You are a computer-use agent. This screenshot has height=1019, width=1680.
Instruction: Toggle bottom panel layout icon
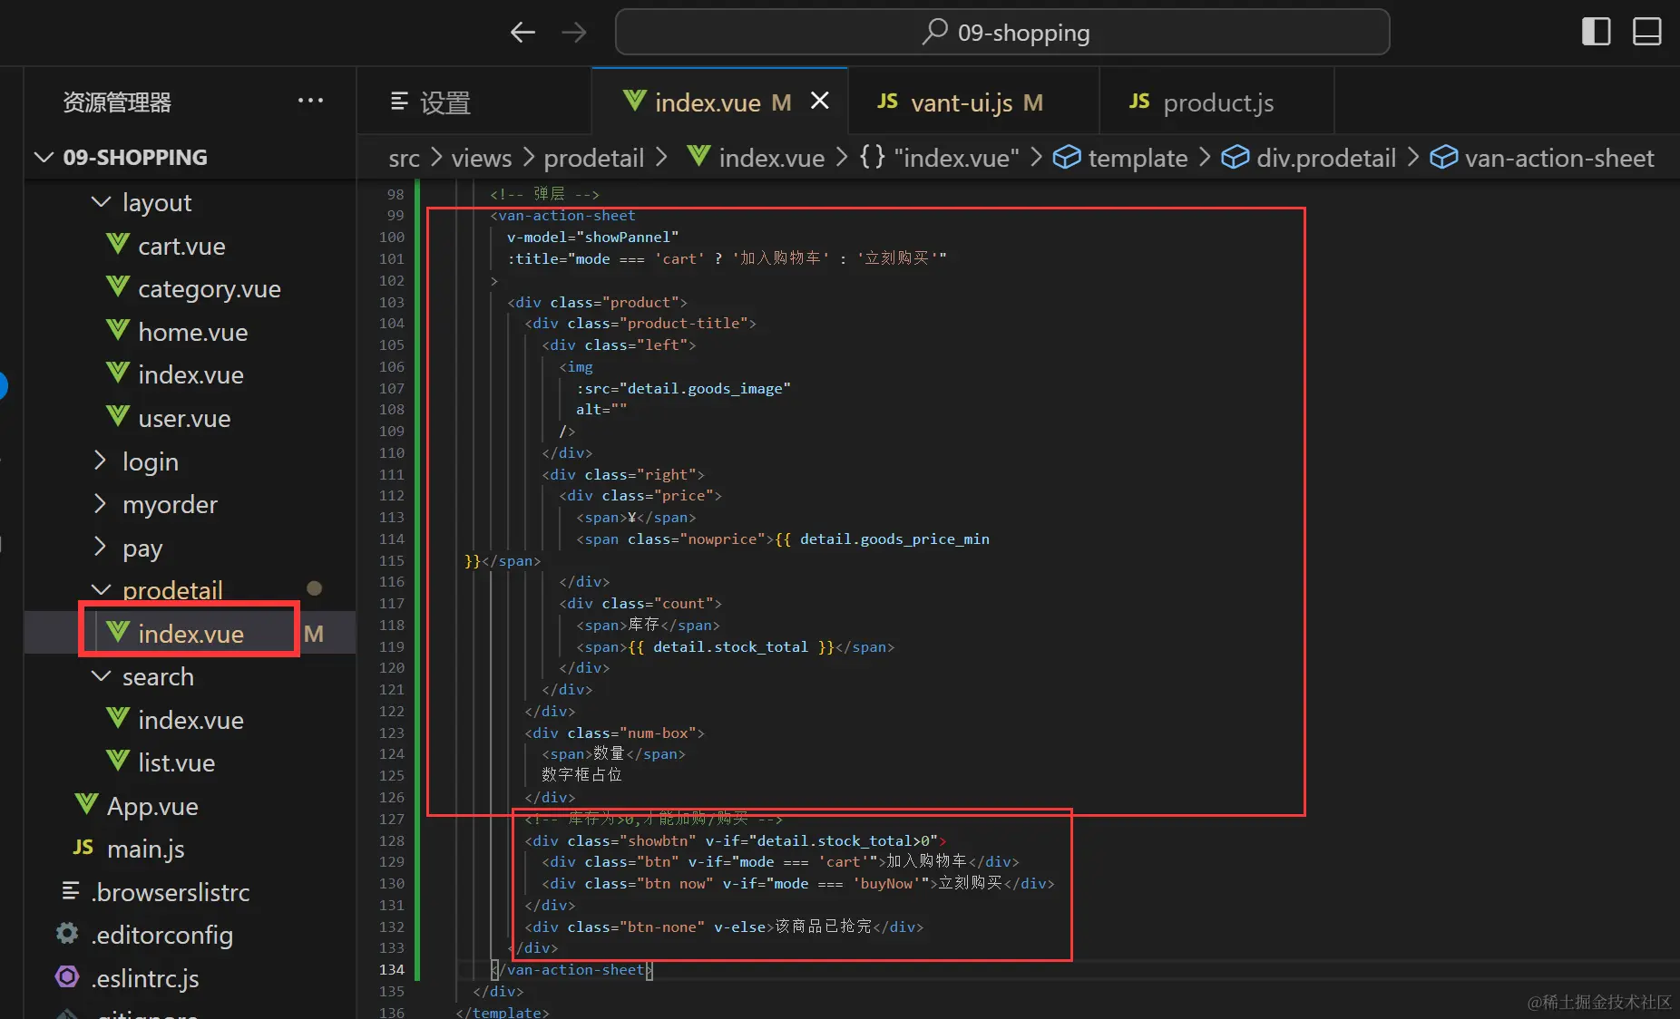(x=1646, y=32)
